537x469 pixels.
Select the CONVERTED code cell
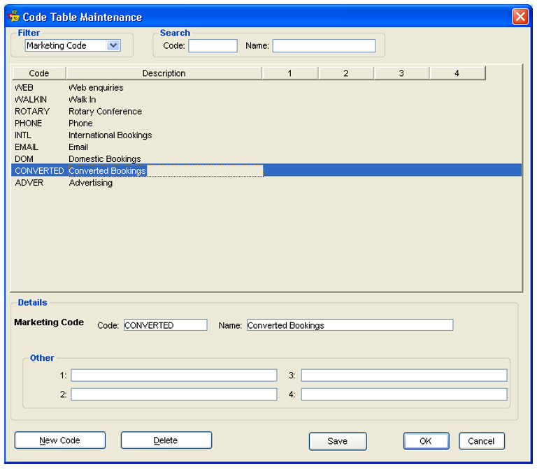point(39,170)
